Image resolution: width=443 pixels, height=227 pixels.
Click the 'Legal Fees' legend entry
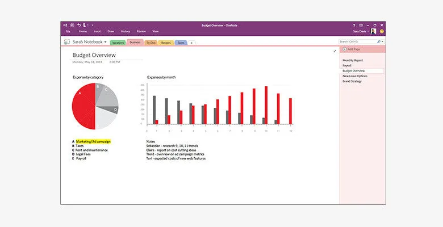(x=83, y=154)
